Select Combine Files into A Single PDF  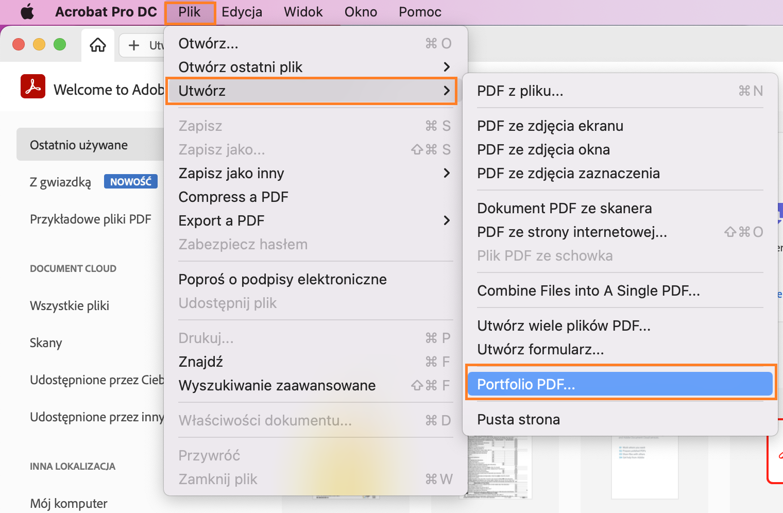click(589, 290)
